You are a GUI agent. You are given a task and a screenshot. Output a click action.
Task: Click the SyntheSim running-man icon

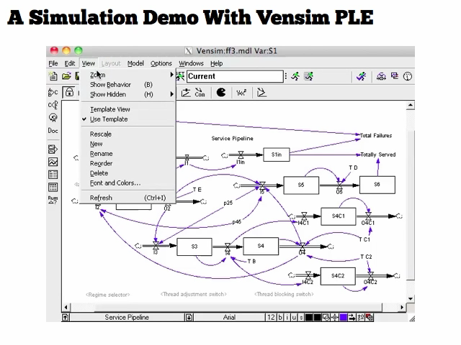309,76
